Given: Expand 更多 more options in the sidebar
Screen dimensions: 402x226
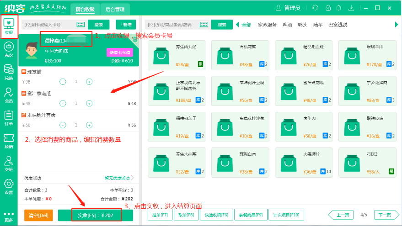Looking at the screenshot, I should point(9,216).
